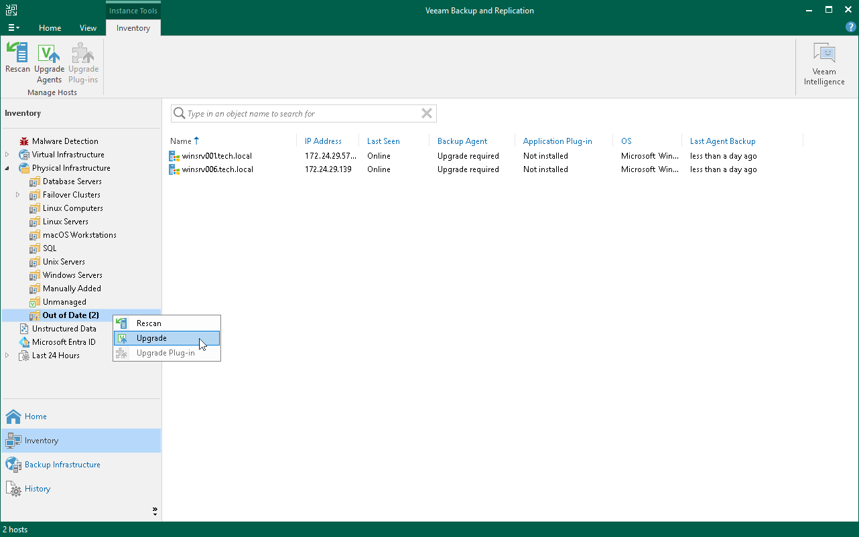Image resolution: width=859 pixels, height=537 pixels.
Task: Click the object name search field
Action: click(302, 113)
